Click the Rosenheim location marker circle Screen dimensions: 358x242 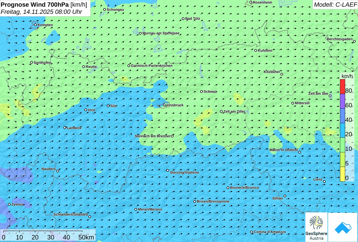[x=251, y=2]
